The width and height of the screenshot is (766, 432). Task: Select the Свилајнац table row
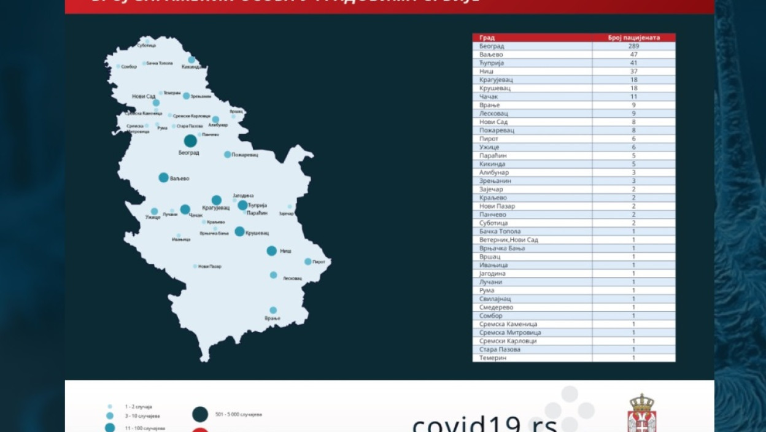pyautogui.click(x=574, y=299)
